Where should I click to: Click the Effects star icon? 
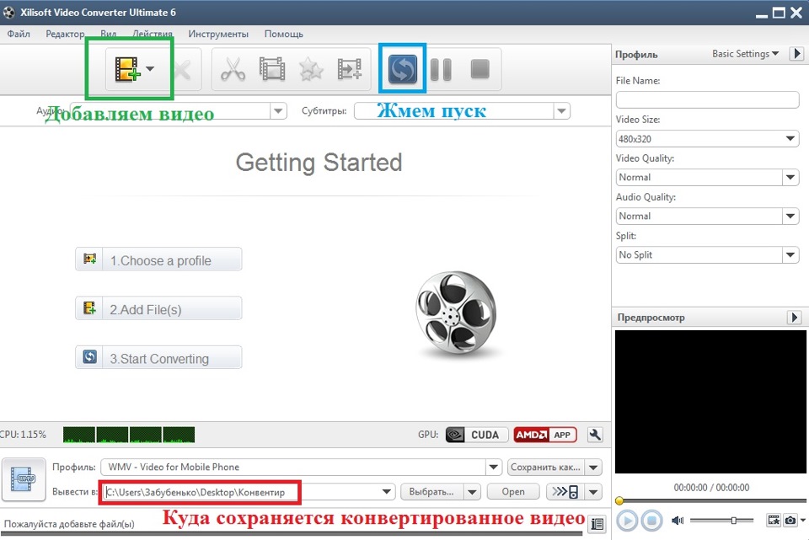311,69
